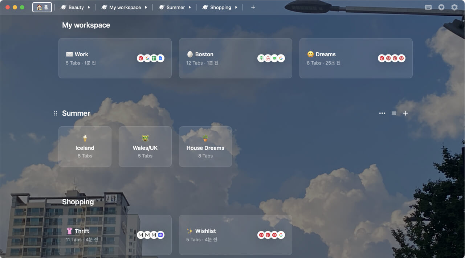This screenshot has height=258, width=465.
Task: Expand the arrow next to My workspace tab
Action: click(146, 7)
